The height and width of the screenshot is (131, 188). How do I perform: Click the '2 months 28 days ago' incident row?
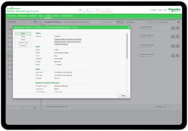coord(155,55)
